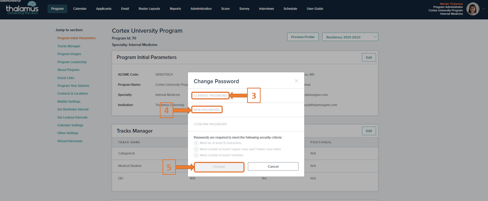The width and height of the screenshot is (488, 201).
Task: Open Roster Layouts from top menu
Action: [x=149, y=9]
